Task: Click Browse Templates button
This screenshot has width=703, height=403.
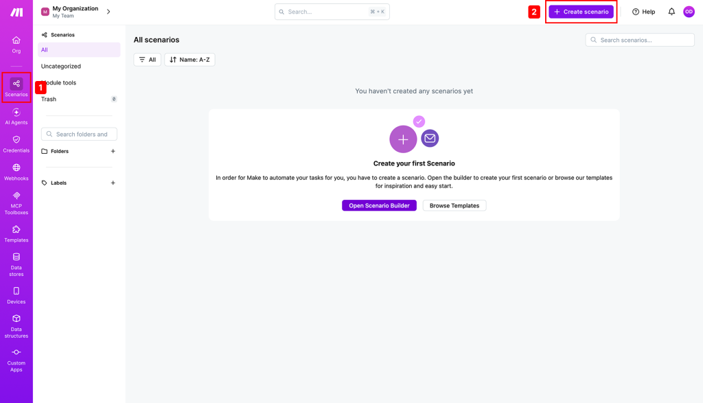Action: coord(454,205)
